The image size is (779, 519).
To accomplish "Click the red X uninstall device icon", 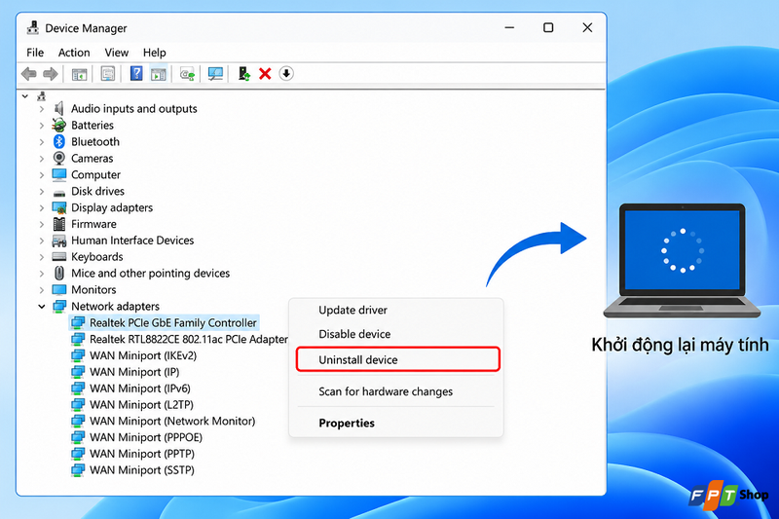I will [x=265, y=74].
